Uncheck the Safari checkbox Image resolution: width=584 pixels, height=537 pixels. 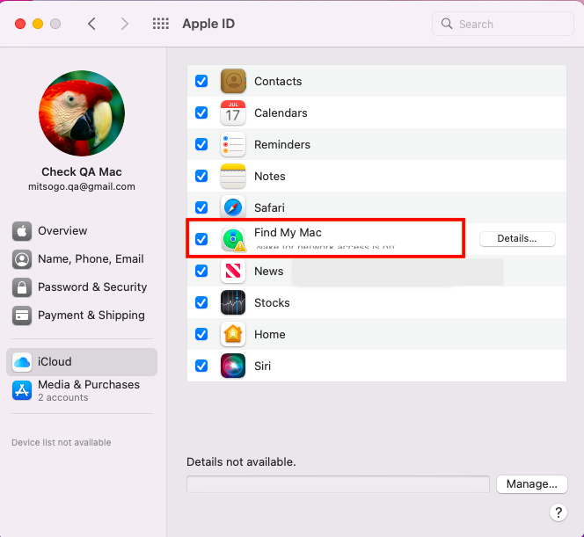tap(201, 207)
